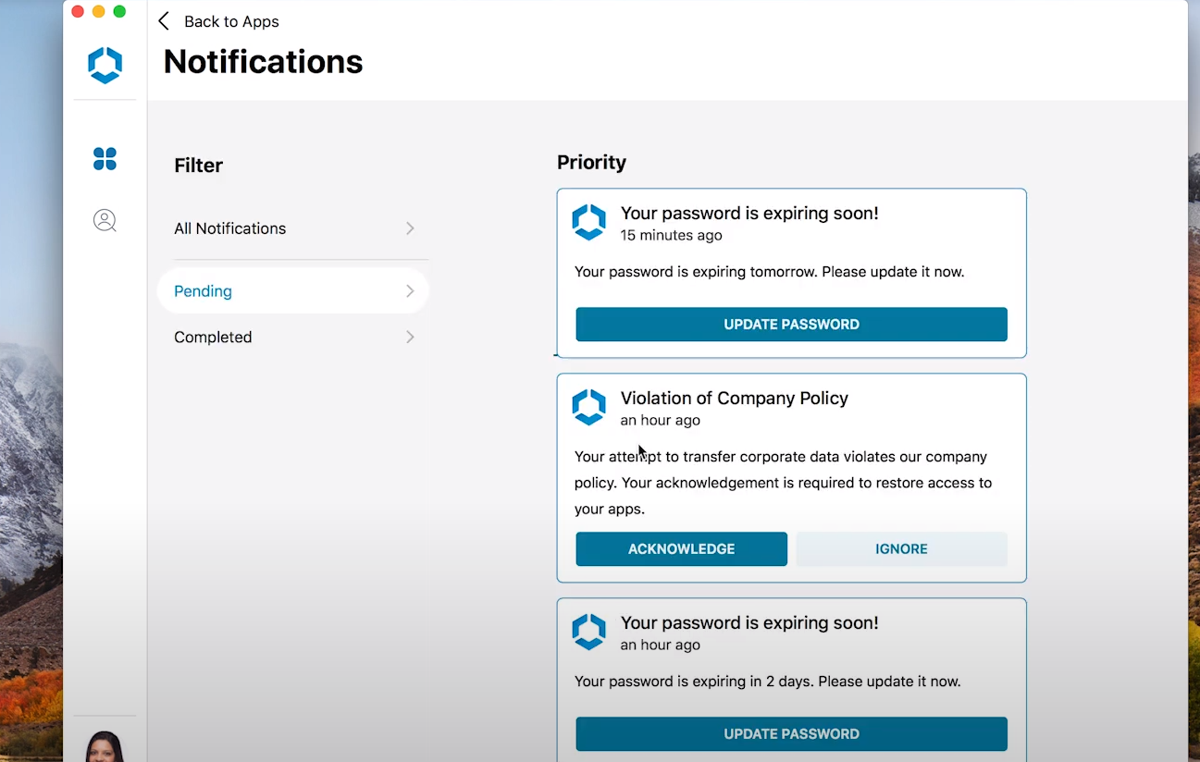Click the account profile icon in the sidebar
Viewport: 1200px width, 762px height.
[x=105, y=220]
